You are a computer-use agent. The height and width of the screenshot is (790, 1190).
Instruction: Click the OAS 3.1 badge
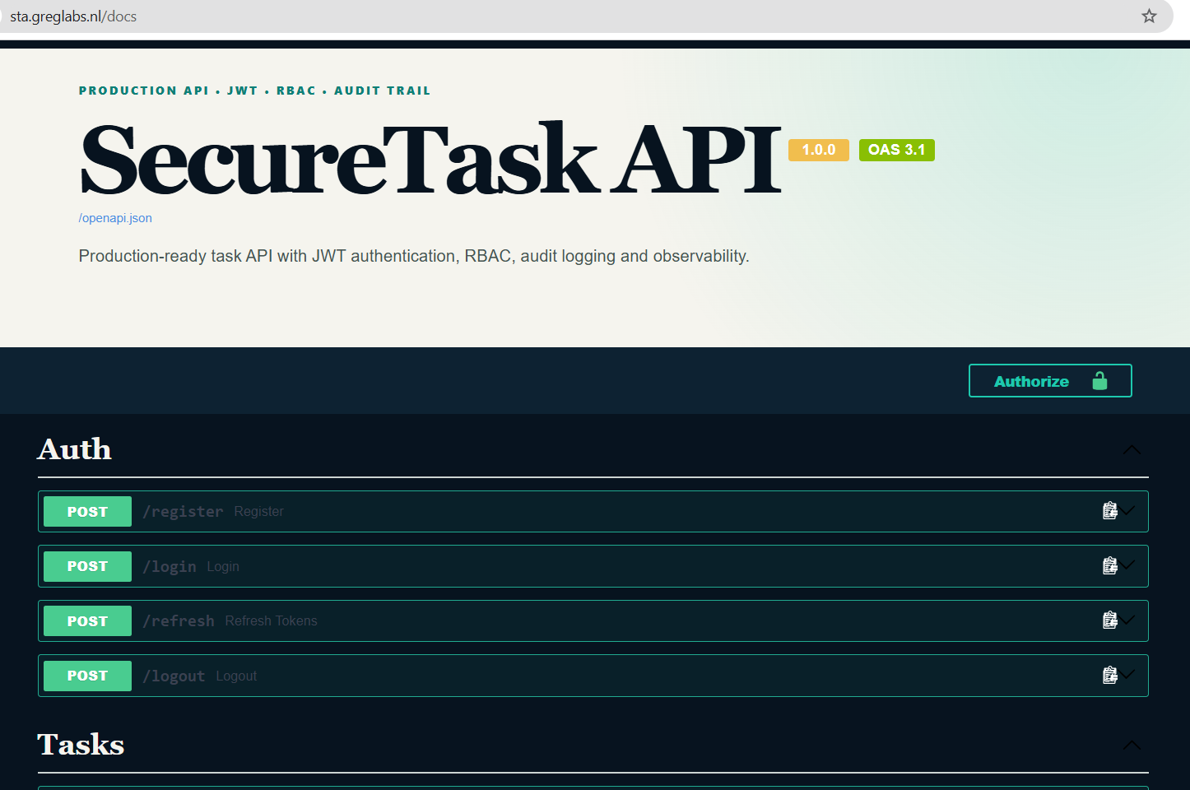coord(897,150)
